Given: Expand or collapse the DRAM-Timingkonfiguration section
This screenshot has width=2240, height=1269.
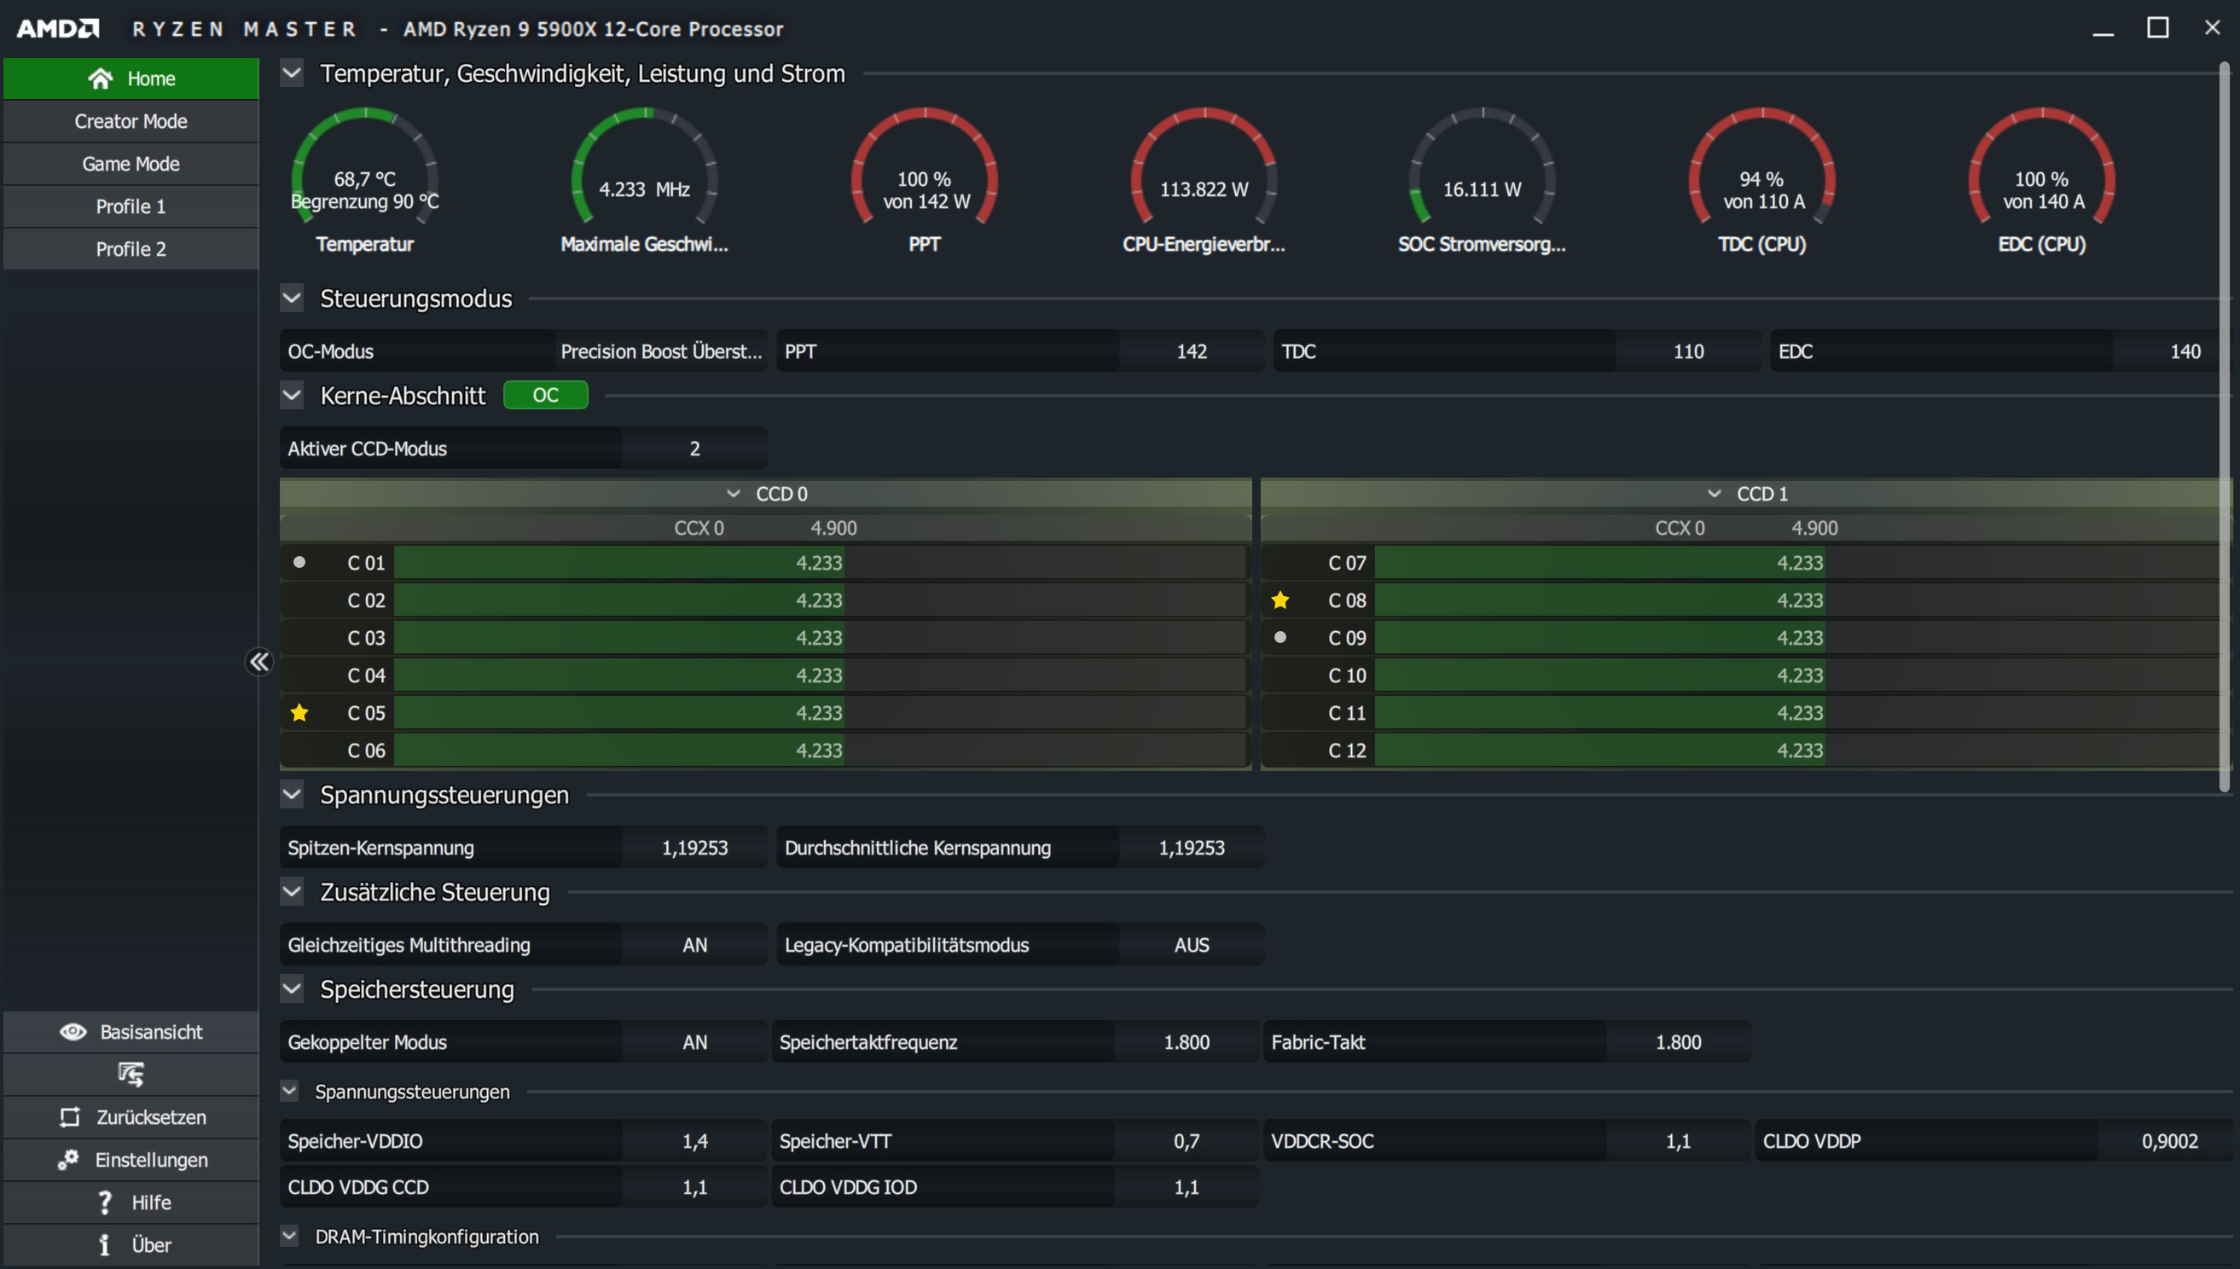Looking at the screenshot, I should pos(290,1236).
